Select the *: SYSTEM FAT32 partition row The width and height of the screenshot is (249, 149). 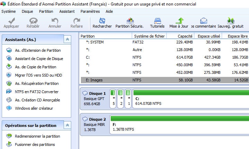pyautogui.click(x=165, y=42)
